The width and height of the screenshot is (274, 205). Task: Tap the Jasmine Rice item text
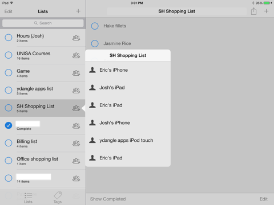point(117,43)
